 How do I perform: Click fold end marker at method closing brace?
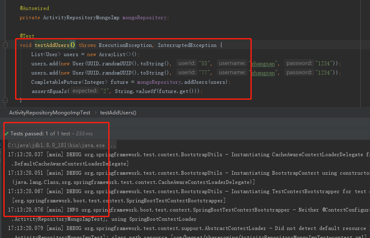tap(5, 100)
